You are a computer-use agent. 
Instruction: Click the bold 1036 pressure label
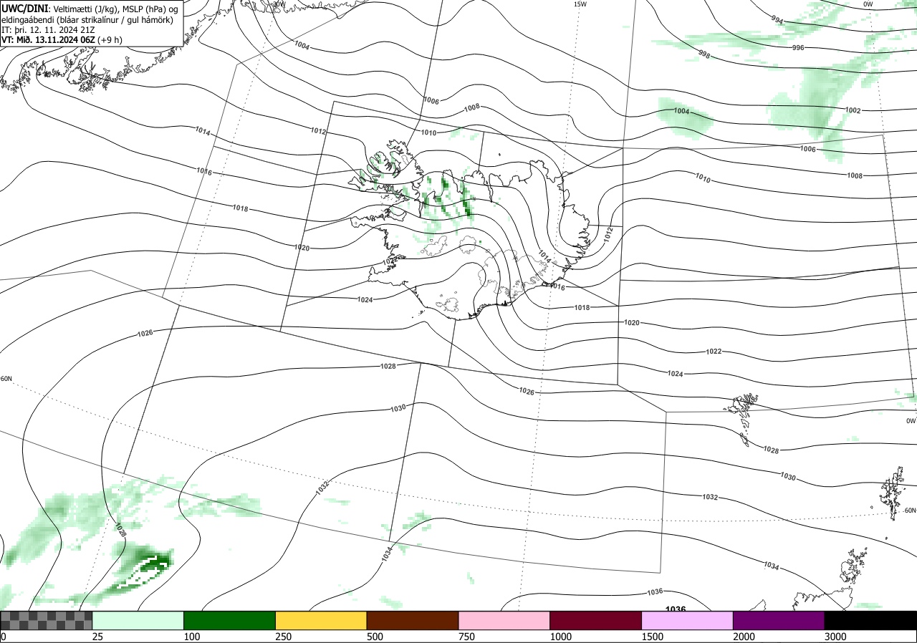pos(676,609)
